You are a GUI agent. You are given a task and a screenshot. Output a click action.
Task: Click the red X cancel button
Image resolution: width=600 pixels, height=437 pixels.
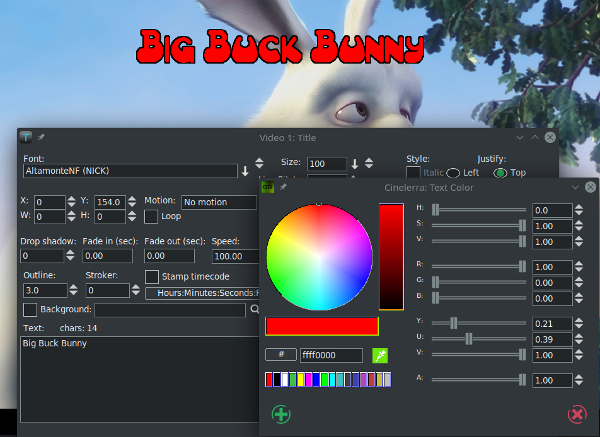577,414
